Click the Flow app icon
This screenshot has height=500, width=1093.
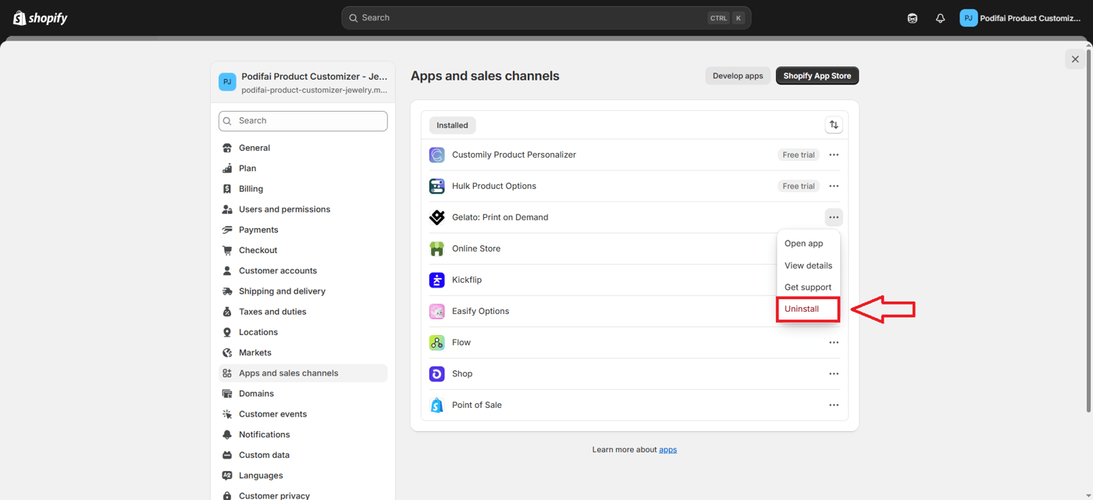[437, 342]
